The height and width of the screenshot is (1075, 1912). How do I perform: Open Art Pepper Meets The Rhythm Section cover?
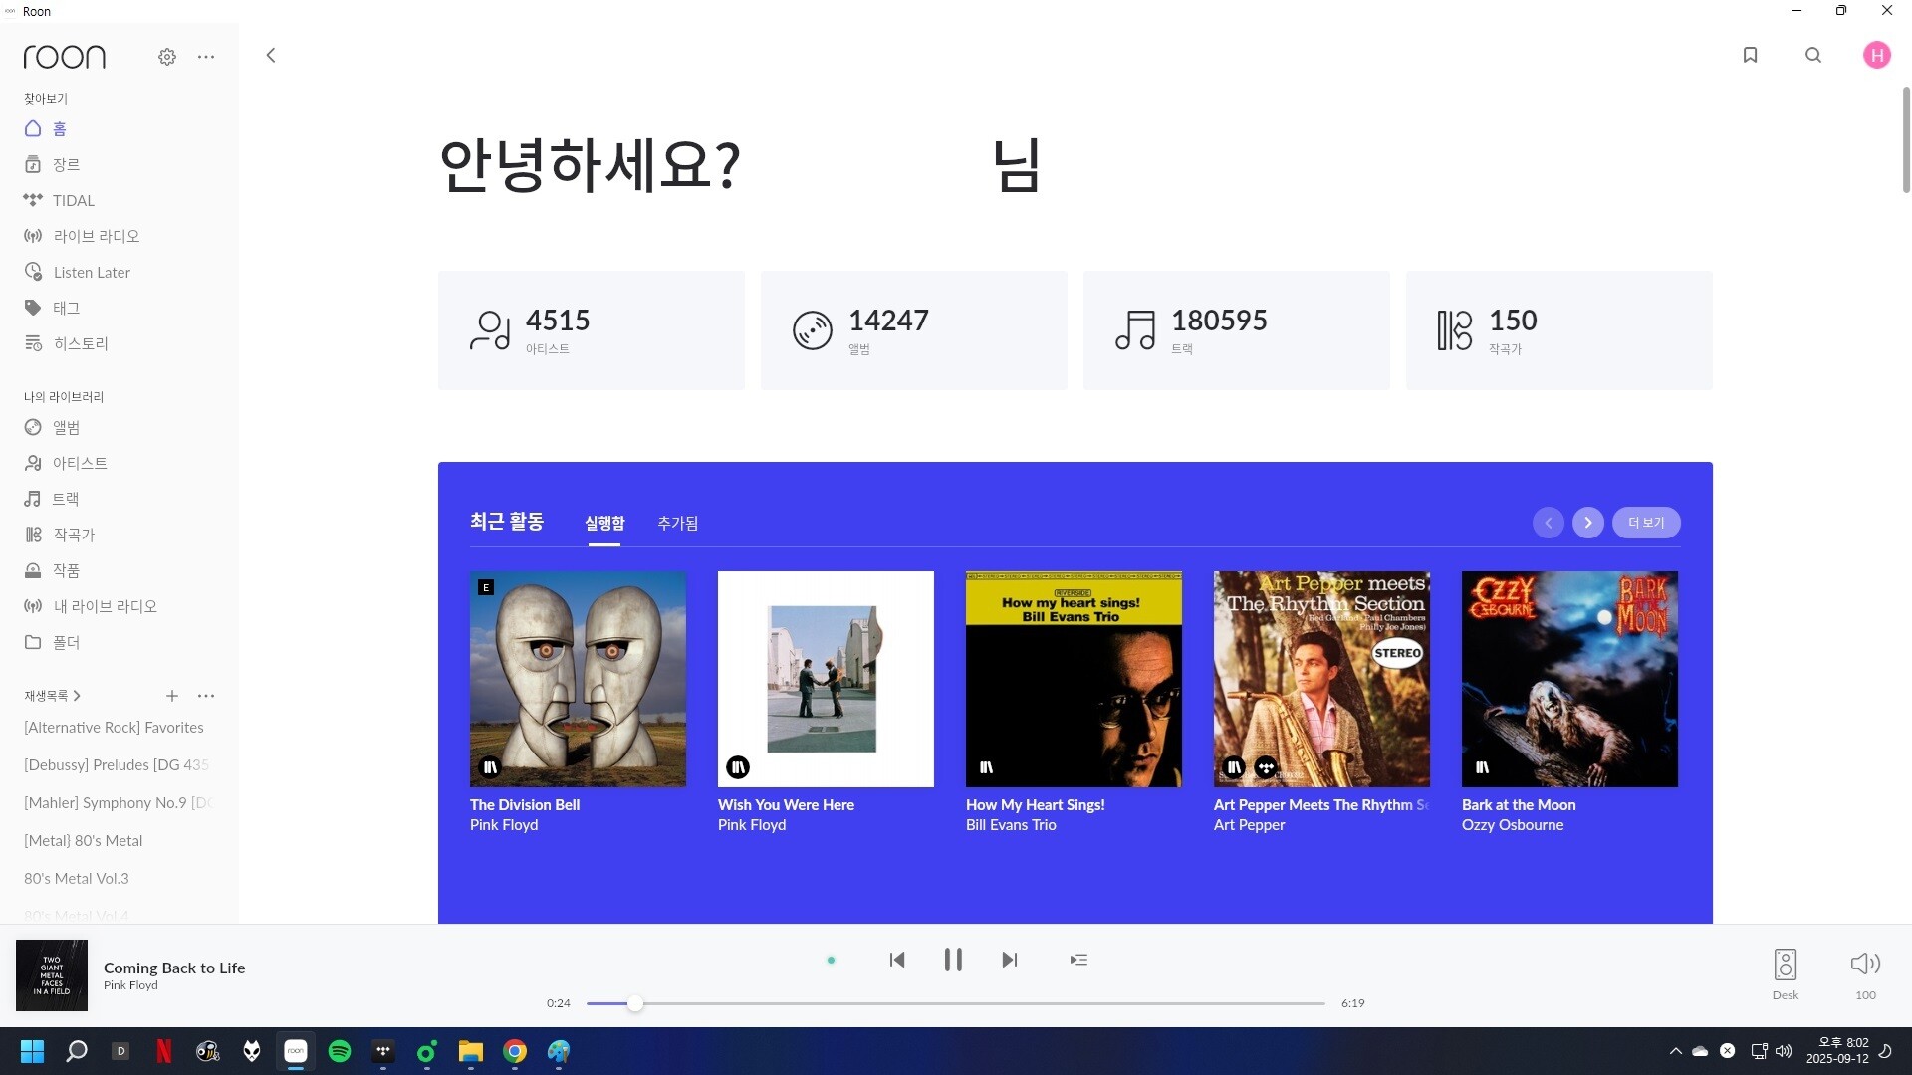point(1321,679)
